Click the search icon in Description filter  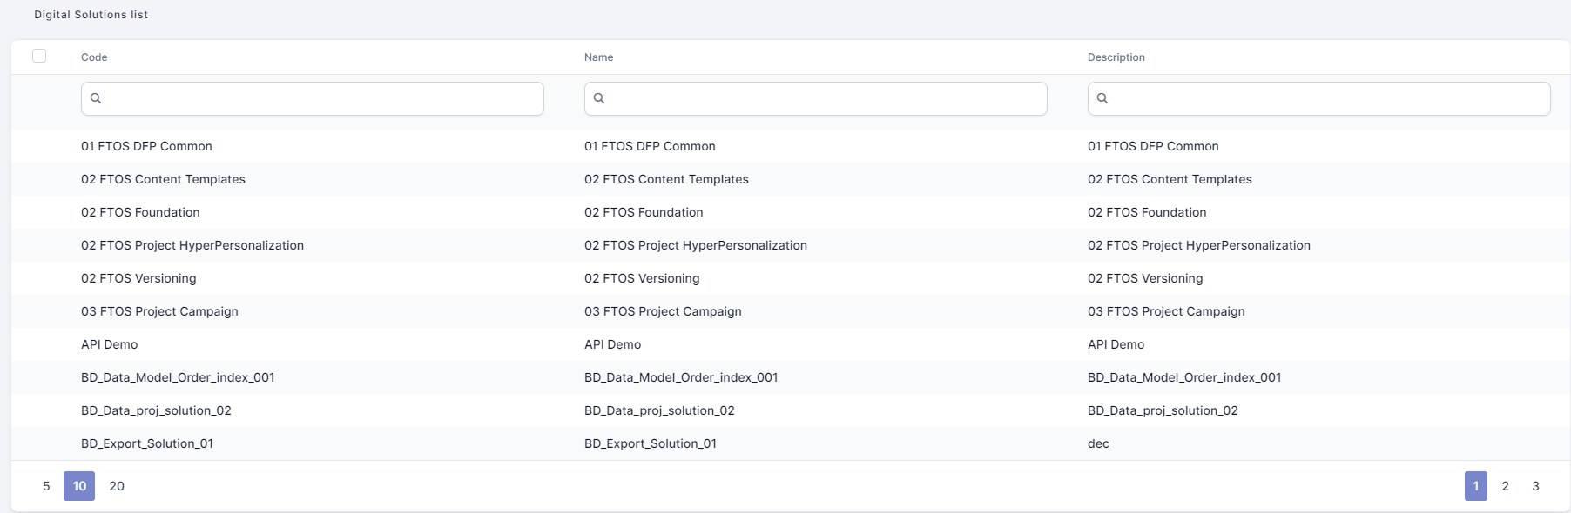pos(1102,98)
